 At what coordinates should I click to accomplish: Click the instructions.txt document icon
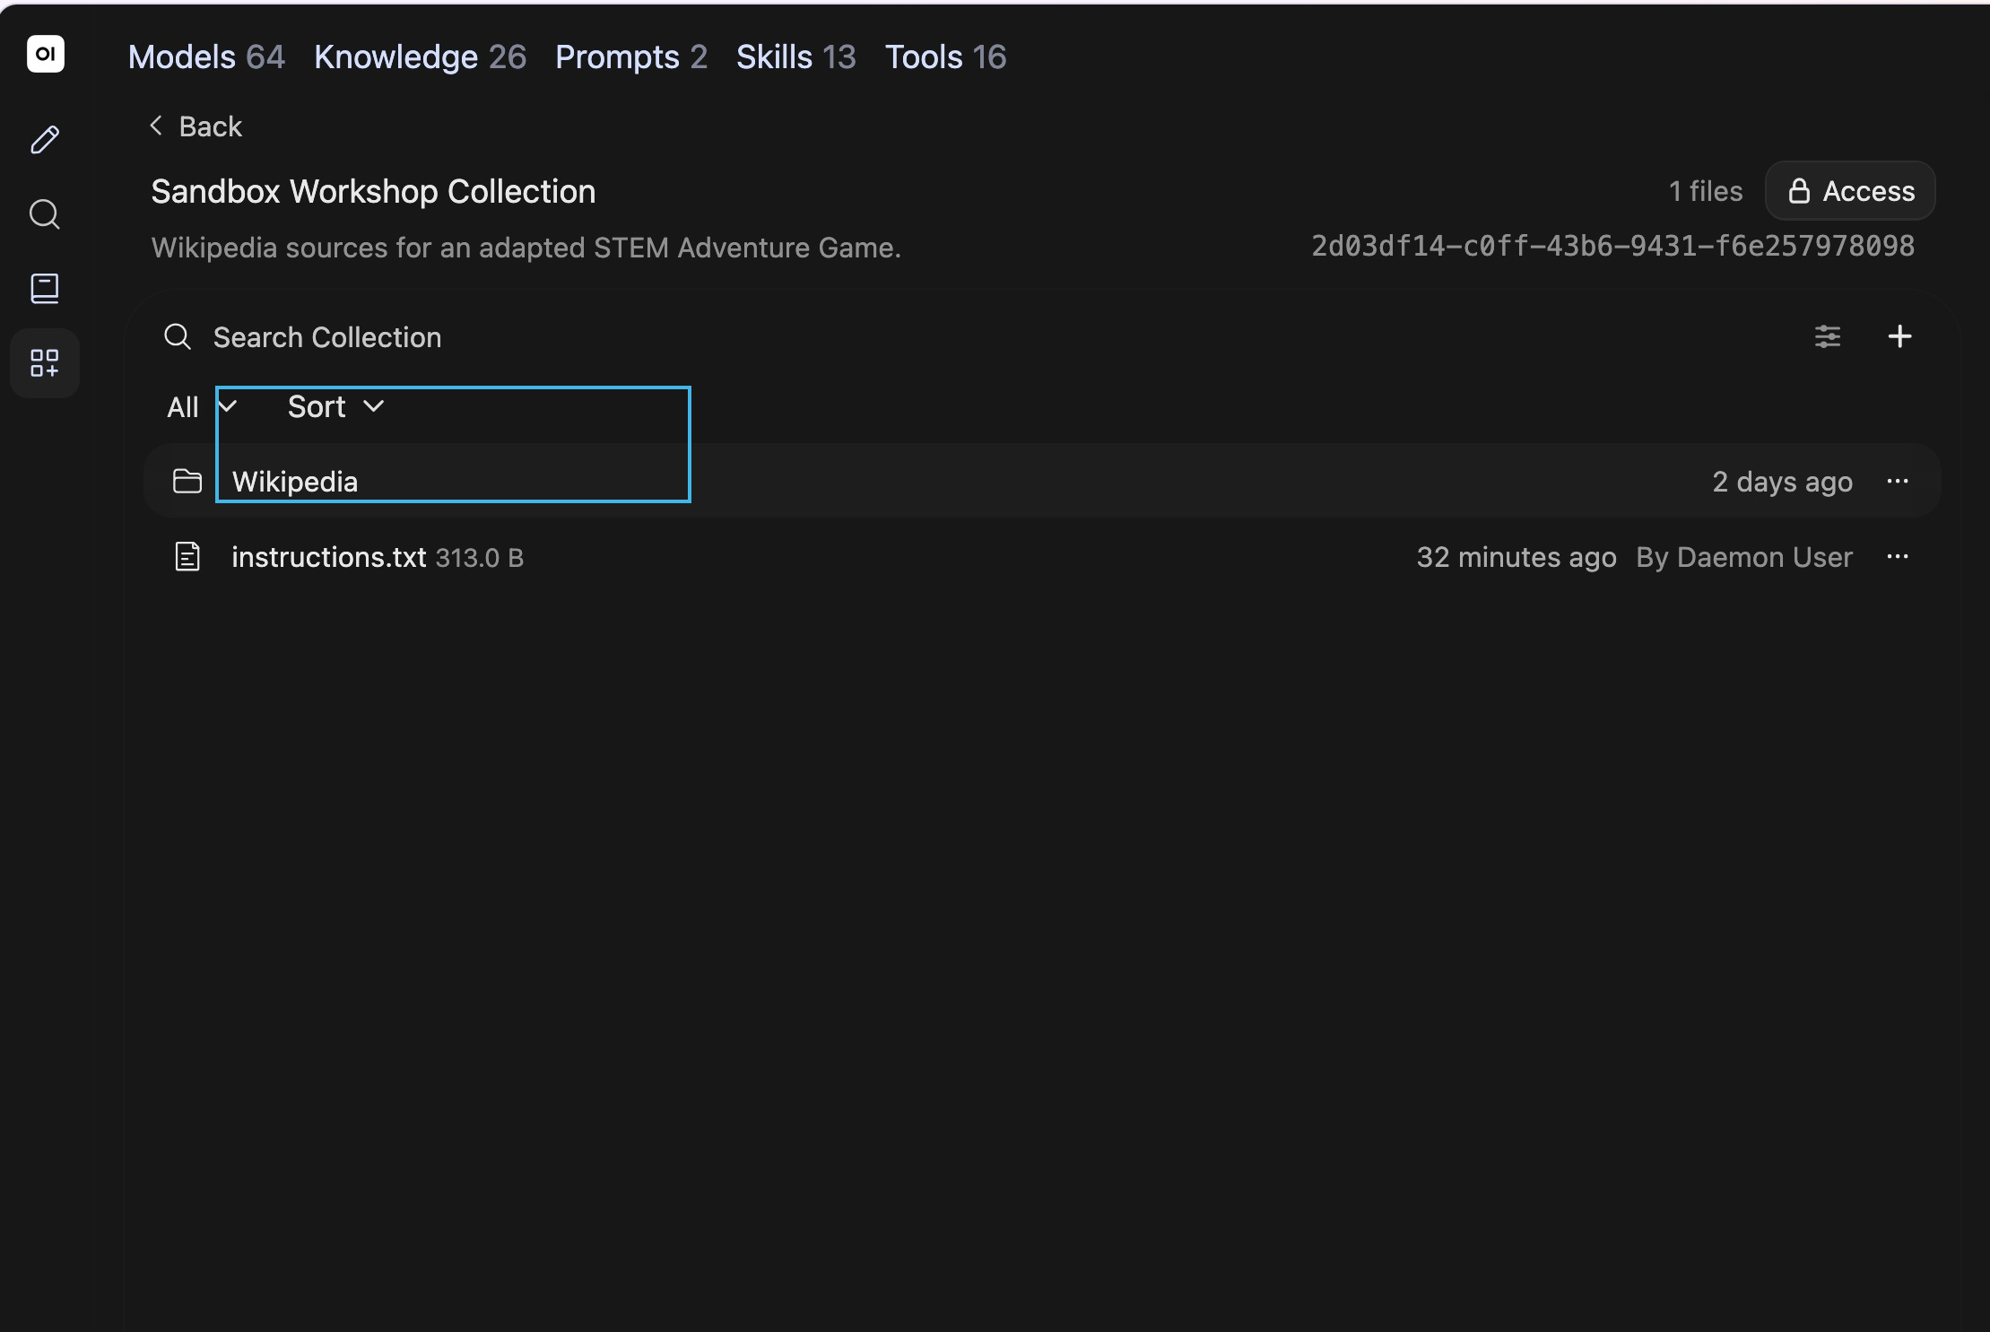[x=187, y=557]
